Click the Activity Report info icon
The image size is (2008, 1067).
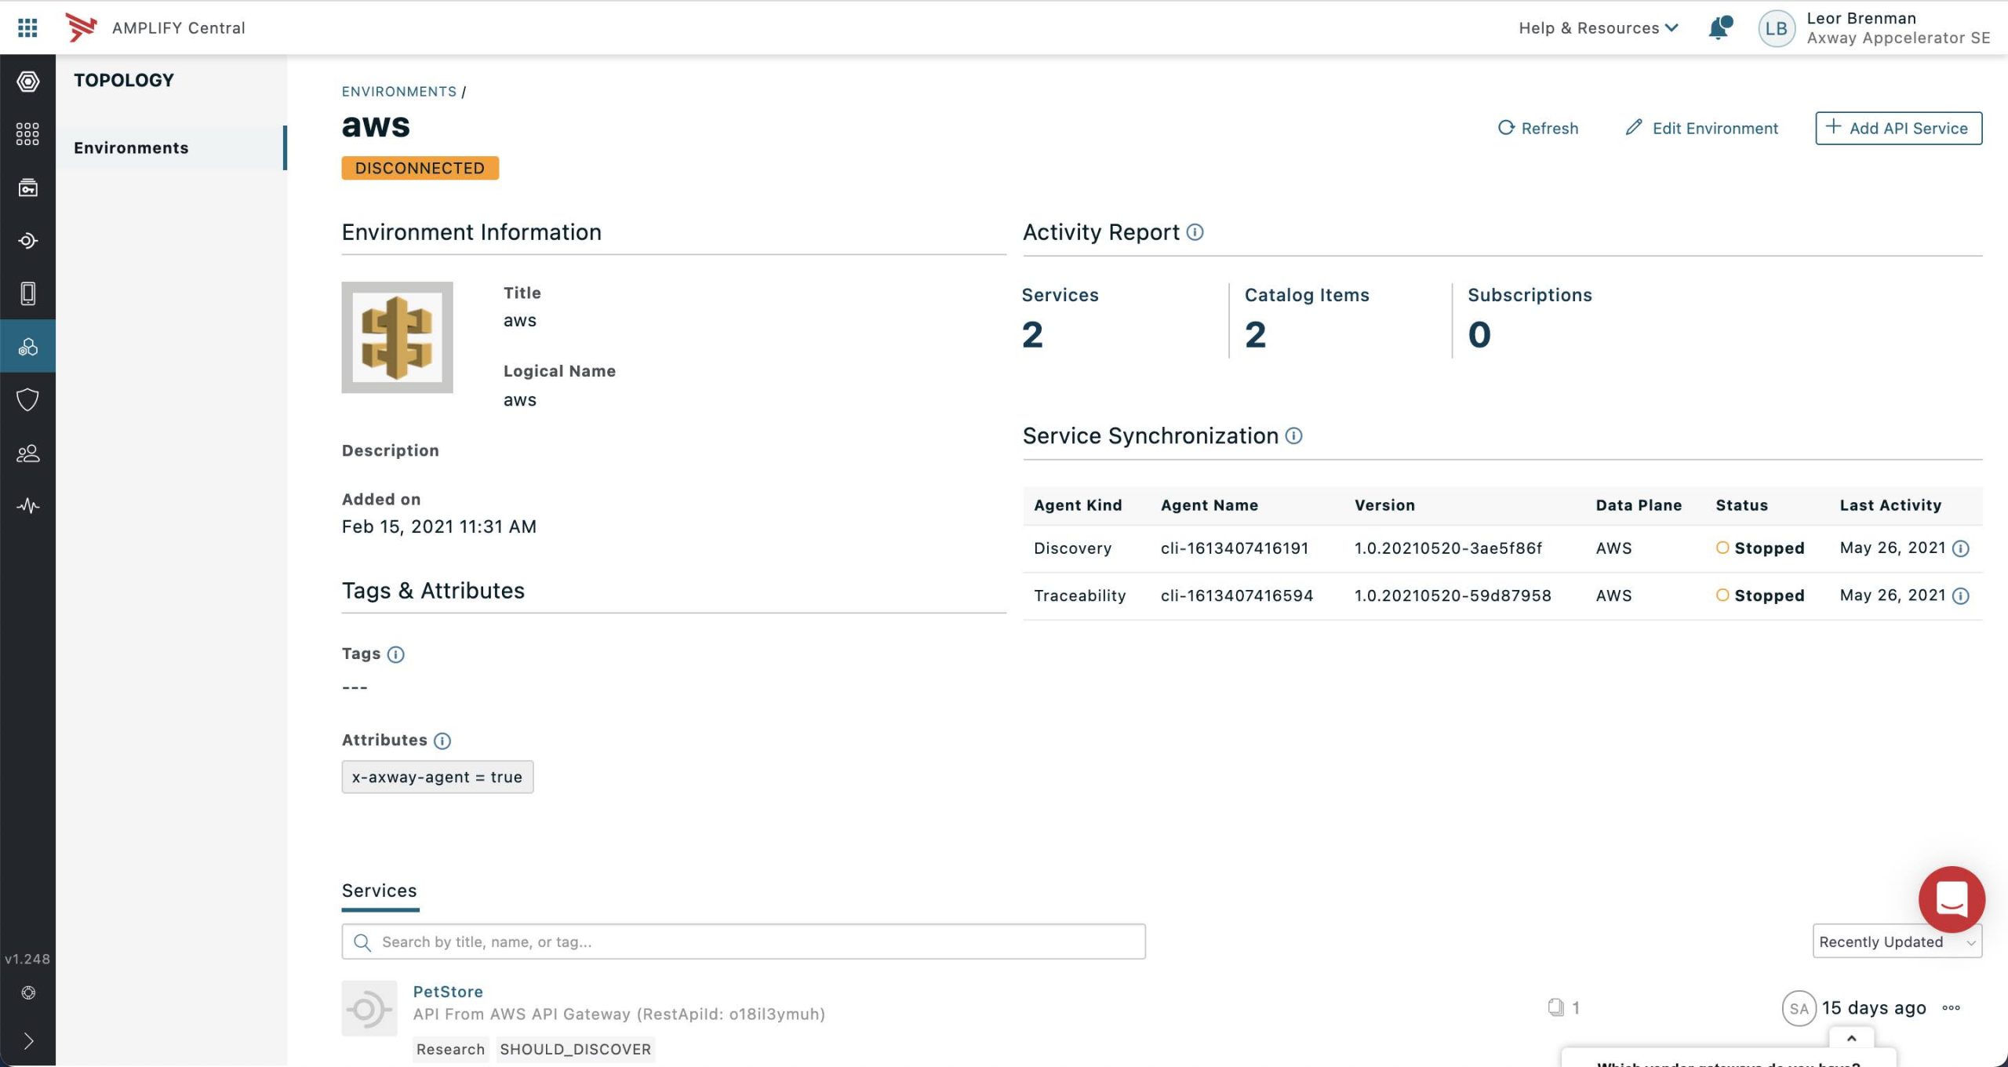click(1195, 232)
